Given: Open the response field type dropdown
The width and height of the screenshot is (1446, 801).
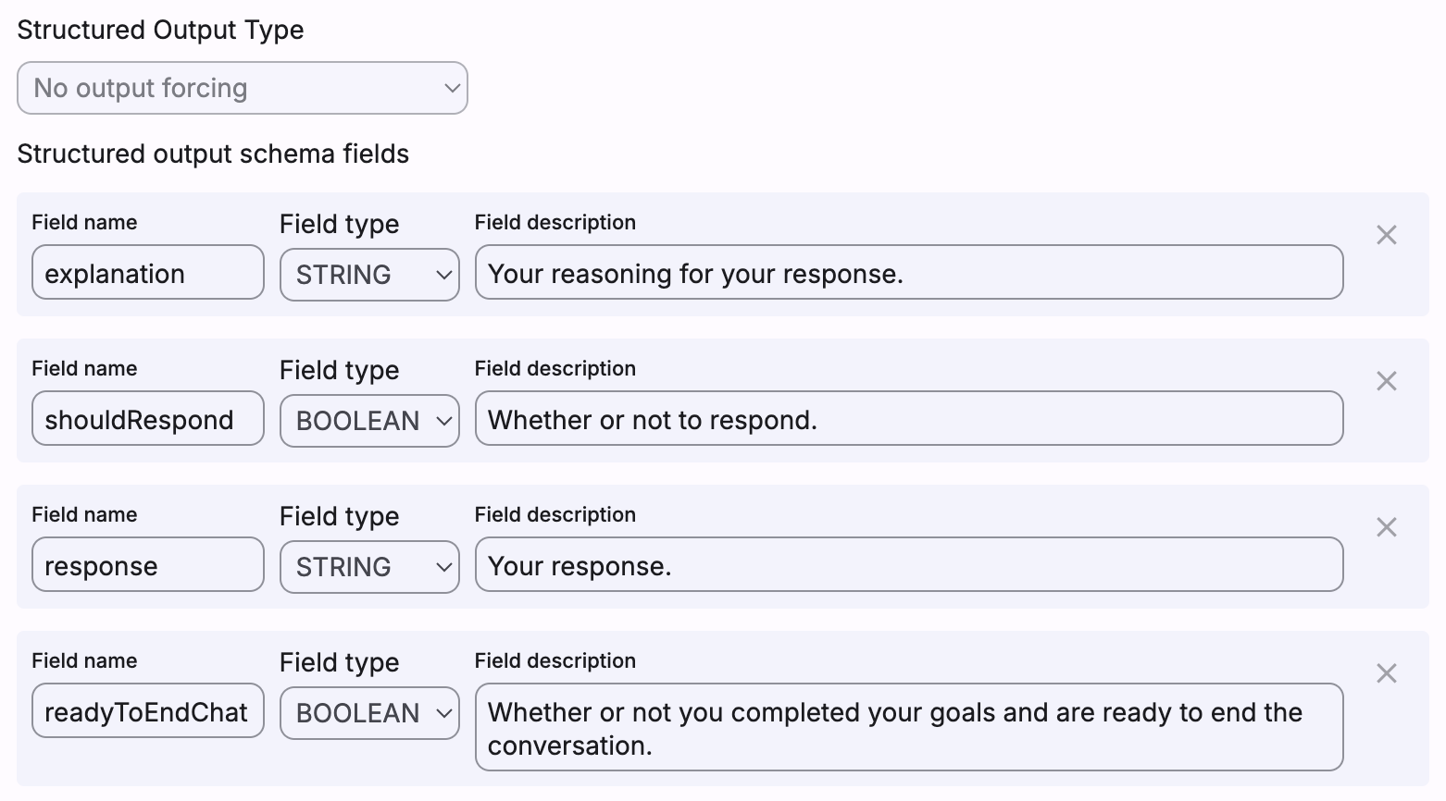Looking at the screenshot, I should tap(369, 567).
